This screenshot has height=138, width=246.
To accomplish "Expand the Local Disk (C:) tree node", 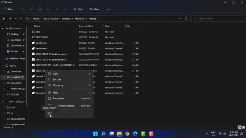I will coord(4,77).
